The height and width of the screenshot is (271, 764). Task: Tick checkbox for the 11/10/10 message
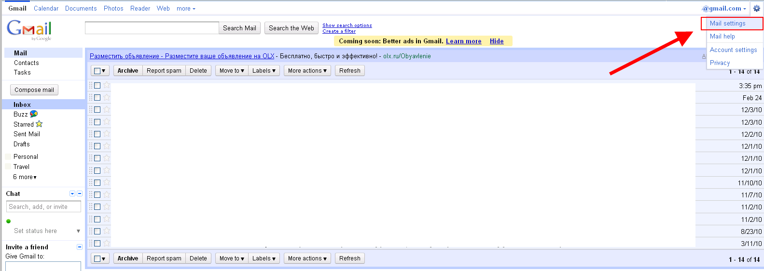point(97,182)
